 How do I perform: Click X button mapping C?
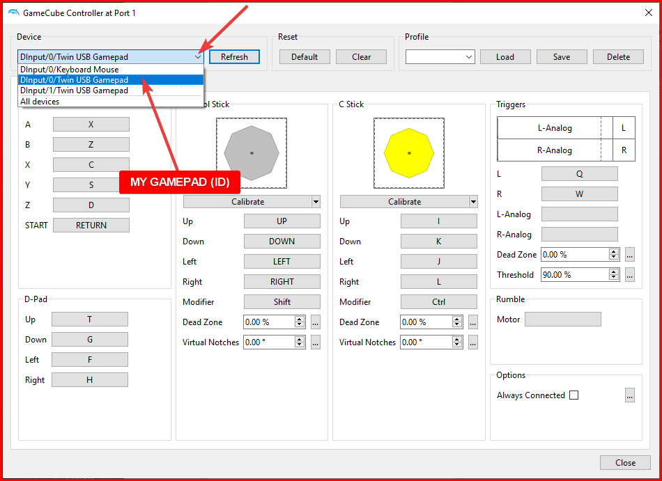coord(91,165)
